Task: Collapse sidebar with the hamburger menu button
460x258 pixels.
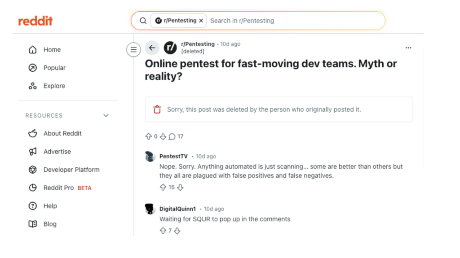Action: point(133,49)
